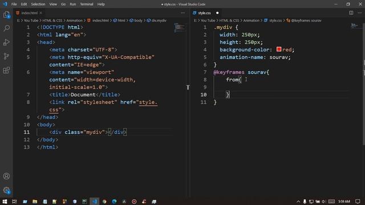Open the Edit menu
Image resolution: width=365 pixels, height=205 pixels.
[x=24, y=4]
